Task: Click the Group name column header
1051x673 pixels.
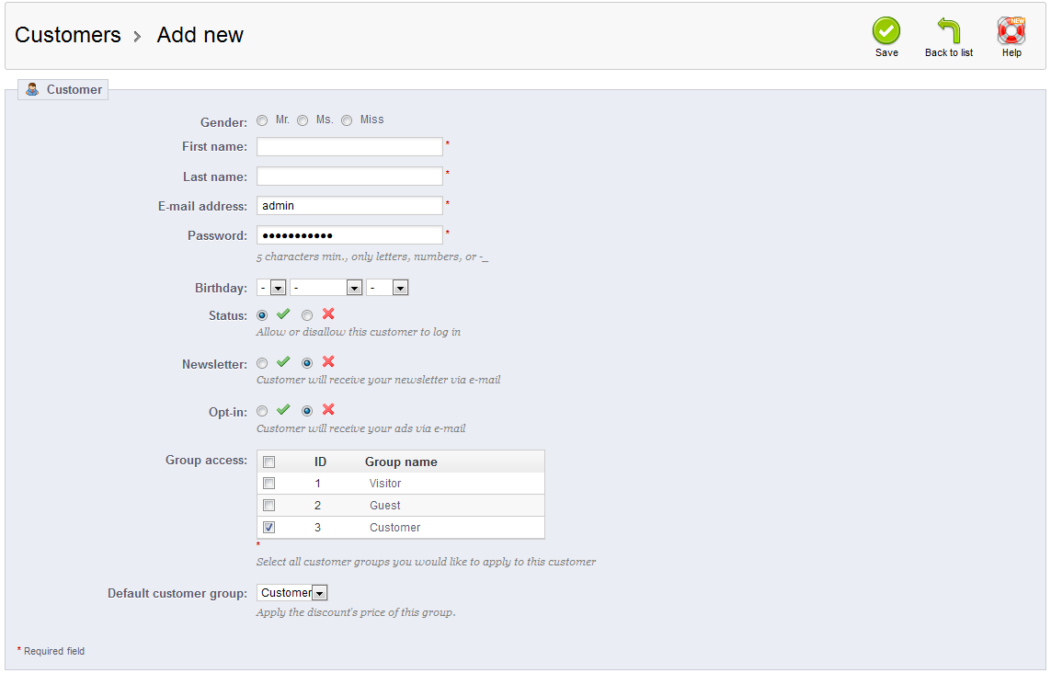Action: pyautogui.click(x=401, y=462)
